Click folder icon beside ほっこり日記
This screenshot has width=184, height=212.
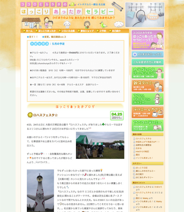(x=134, y=168)
